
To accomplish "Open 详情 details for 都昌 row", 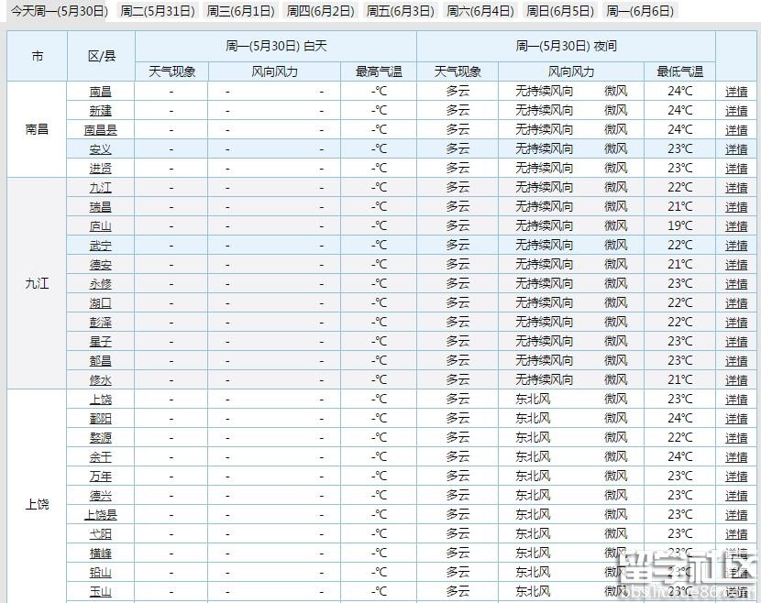I will pyautogui.click(x=736, y=361).
